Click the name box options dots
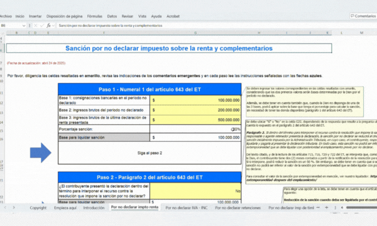The width and height of the screenshot is (377, 226). coord(30,26)
